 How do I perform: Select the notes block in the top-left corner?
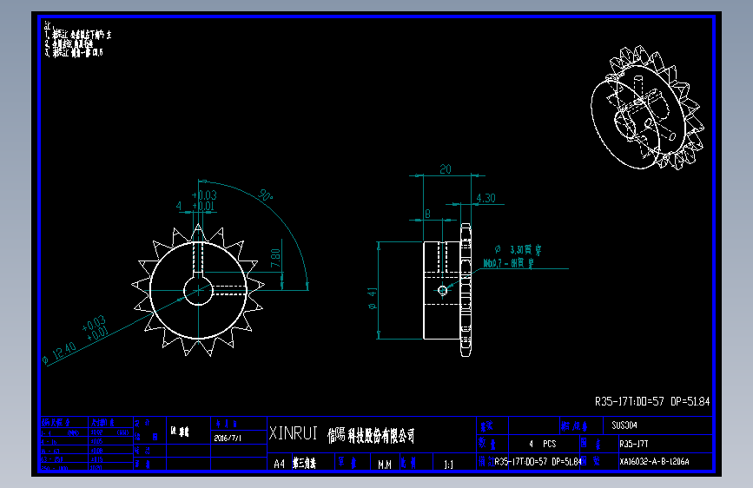tap(78, 38)
